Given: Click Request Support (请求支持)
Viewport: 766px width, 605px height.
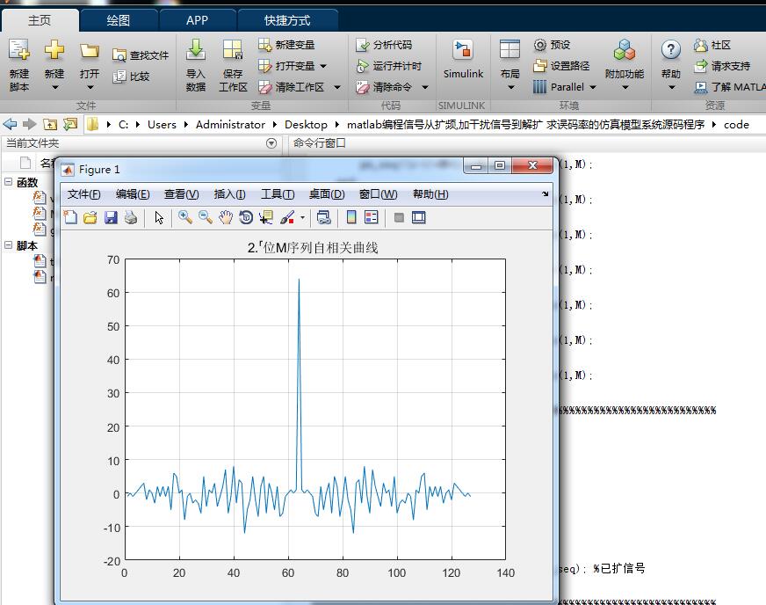Looking at the screenshot, I should [x=721, y=66].
